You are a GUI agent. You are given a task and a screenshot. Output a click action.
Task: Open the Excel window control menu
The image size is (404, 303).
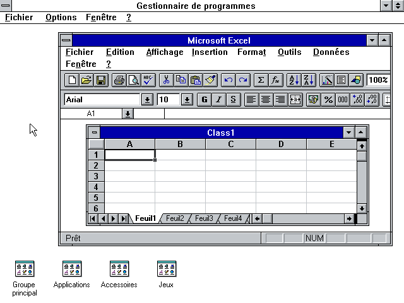point(66,40)
